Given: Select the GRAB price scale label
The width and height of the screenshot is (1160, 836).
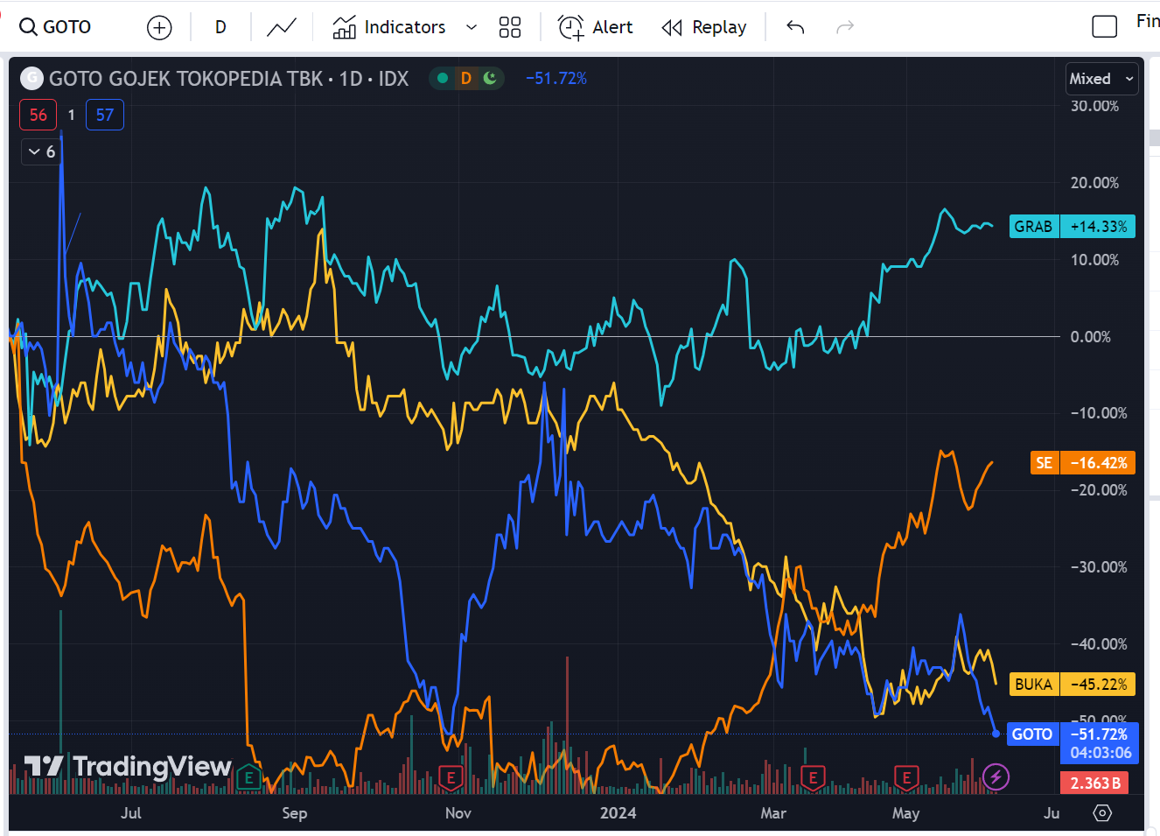Looking at the screenshot, I should pyautogui.click(x=1033, y=227).
